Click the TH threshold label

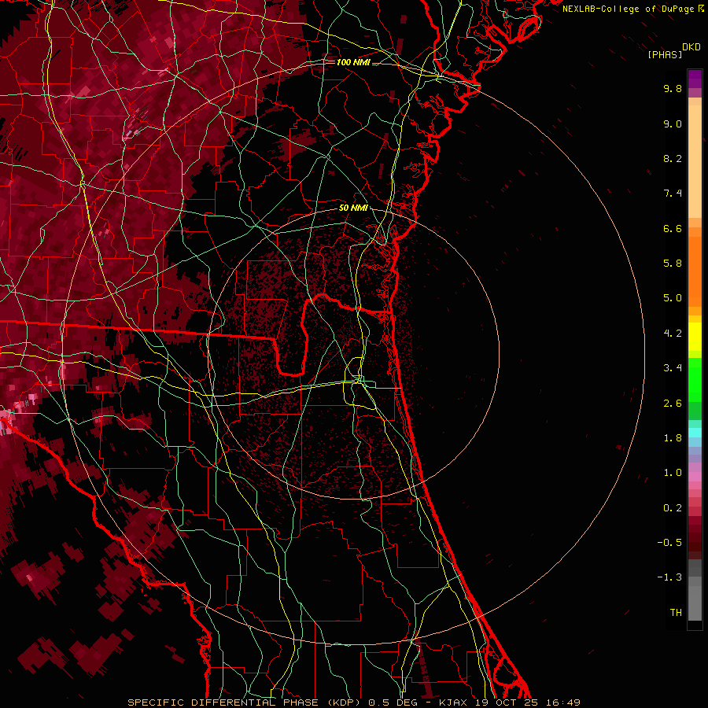click(676, 613)
